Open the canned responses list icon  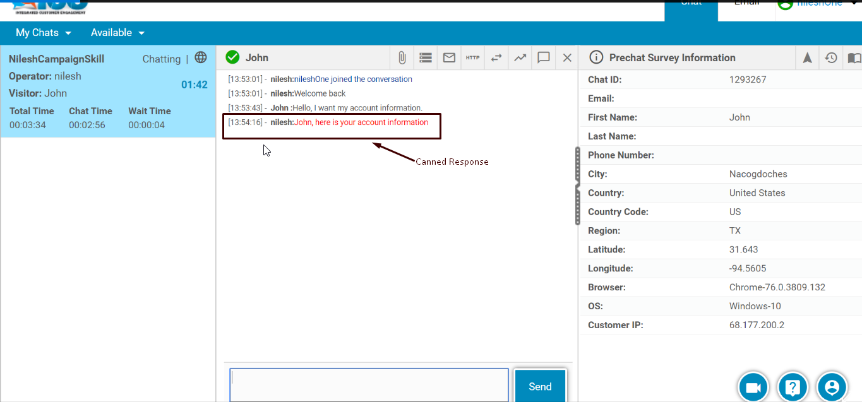[x=426, y=58]
